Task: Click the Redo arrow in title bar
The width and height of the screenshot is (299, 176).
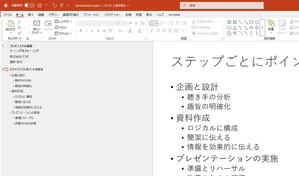Action: tap(55, 5)
